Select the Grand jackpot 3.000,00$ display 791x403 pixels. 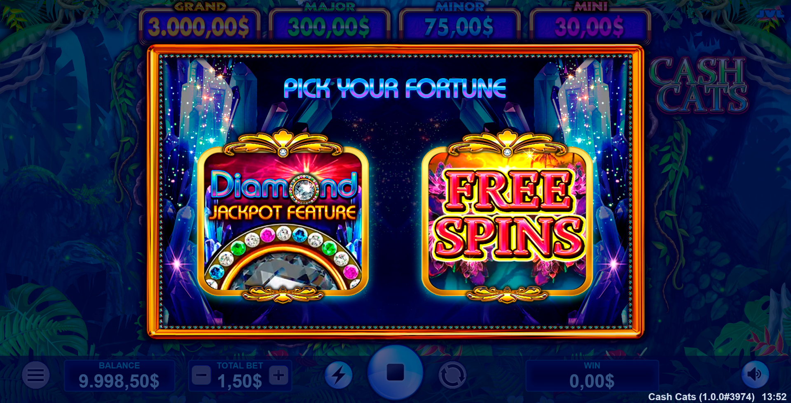(200, 25)
